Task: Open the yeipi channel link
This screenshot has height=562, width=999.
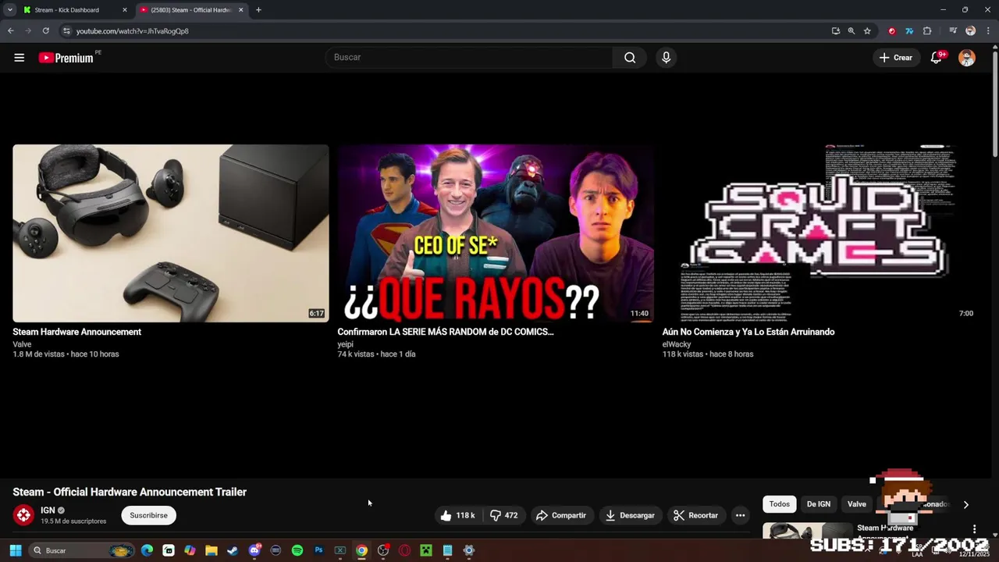Action: [x=346, y=344]
